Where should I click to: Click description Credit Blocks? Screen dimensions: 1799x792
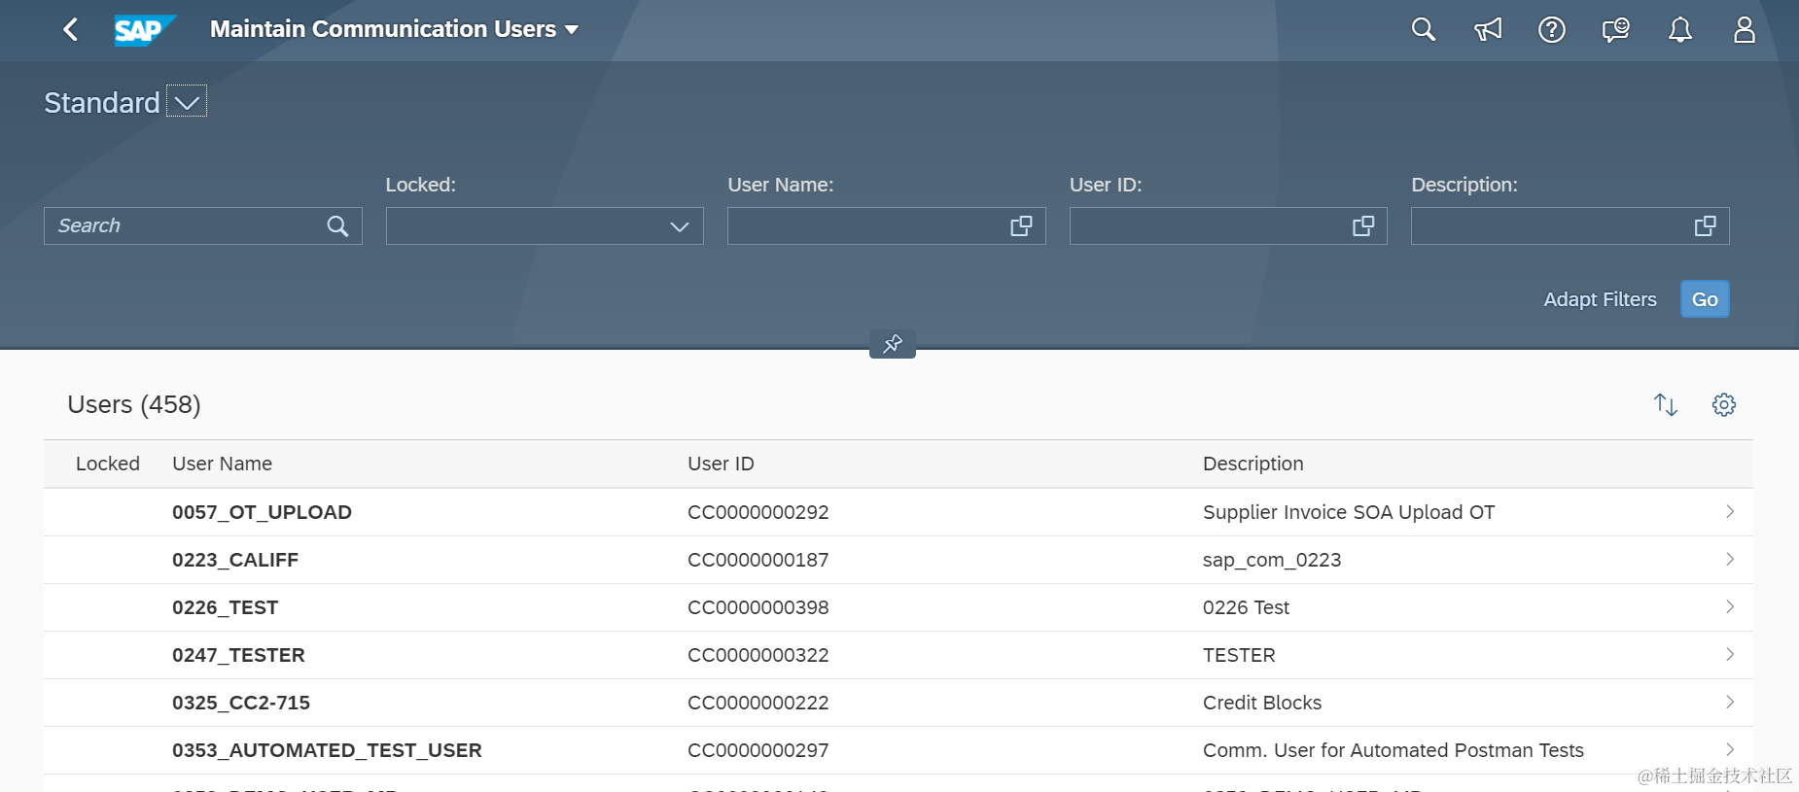(x=1262, y=703)
